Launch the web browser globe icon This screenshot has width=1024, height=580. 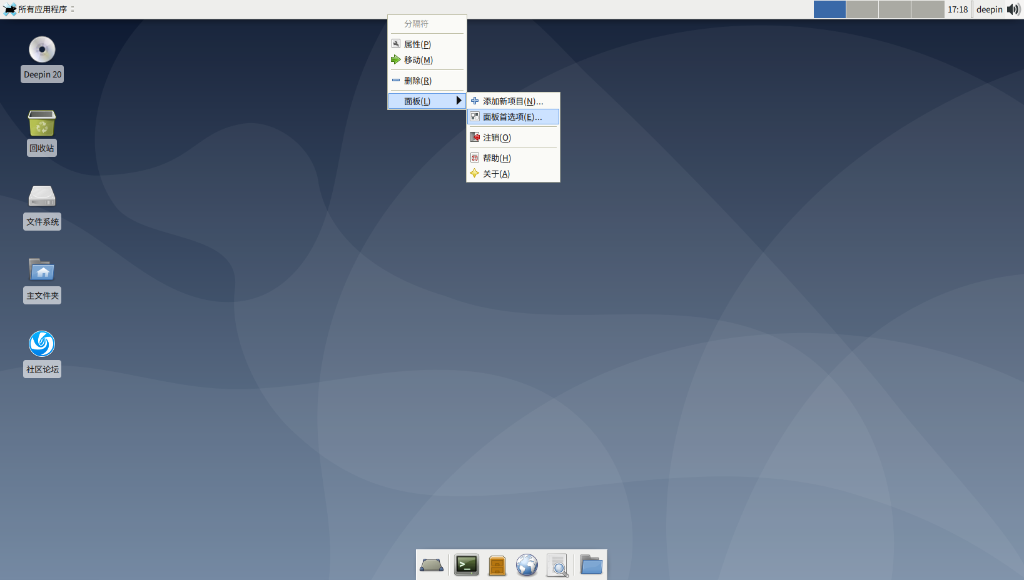tap(527, 566)
